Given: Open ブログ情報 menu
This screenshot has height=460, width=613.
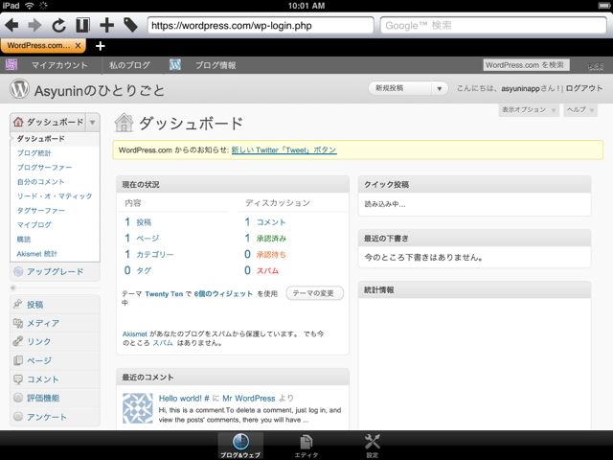Looking at the screenshot, I should tap(216, 65).
